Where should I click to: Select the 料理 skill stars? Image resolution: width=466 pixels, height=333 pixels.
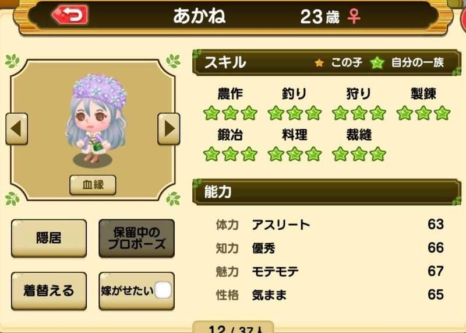(295, 154)
